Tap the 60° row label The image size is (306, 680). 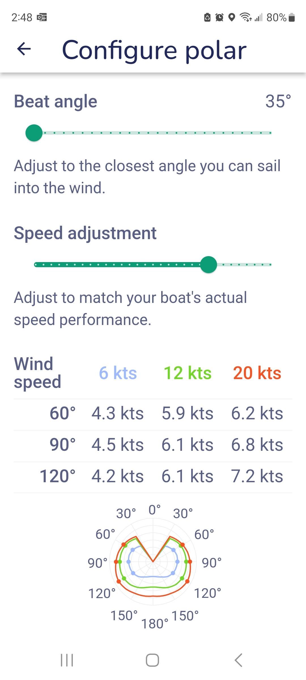pos(63,413)
